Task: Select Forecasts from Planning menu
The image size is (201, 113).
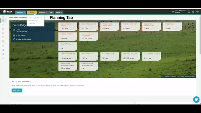Action: [x=32, y=24]
